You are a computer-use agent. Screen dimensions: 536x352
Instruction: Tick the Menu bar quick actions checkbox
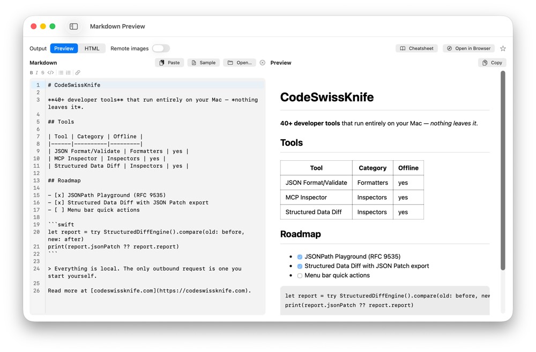pyautogui.click(x=300, y=276)
